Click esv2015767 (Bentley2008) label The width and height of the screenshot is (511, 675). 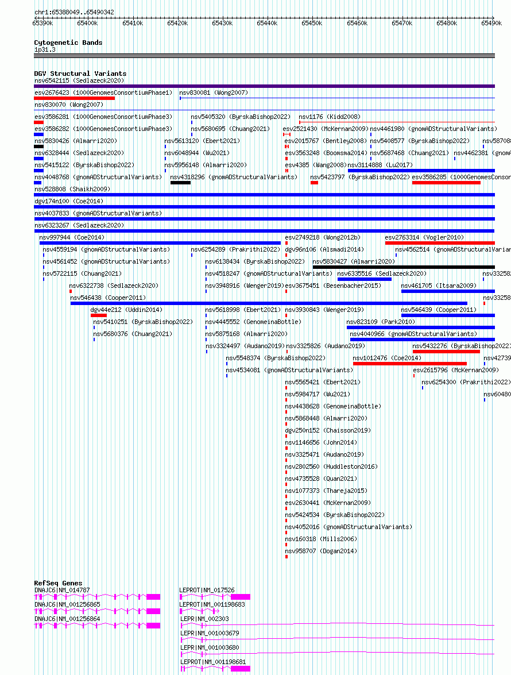coord(325,141)
